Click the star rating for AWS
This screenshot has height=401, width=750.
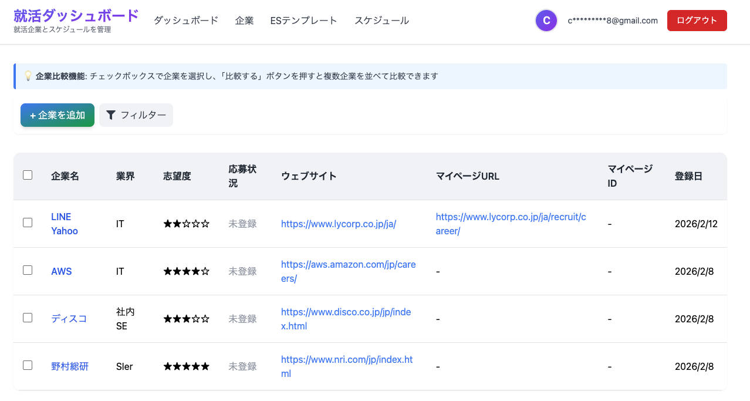point(186,271)
